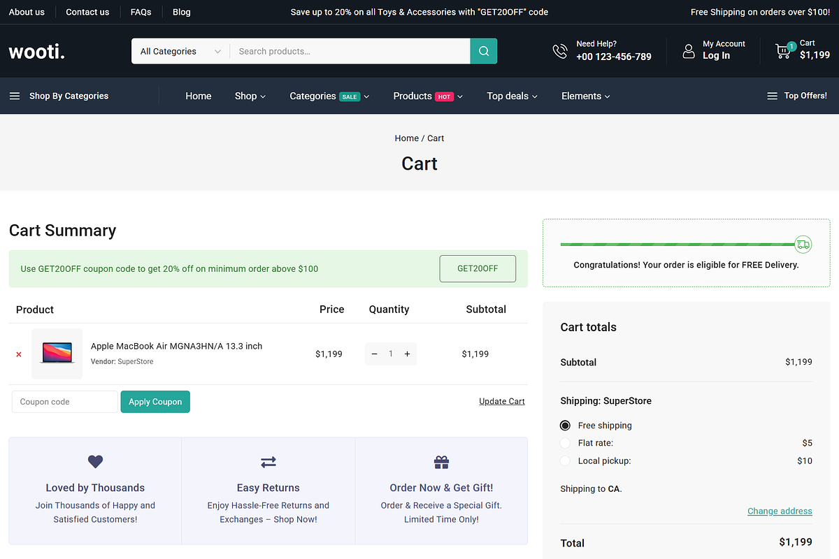Click the Flat rate $5 price
839x559 pixels.
(808, 443)
